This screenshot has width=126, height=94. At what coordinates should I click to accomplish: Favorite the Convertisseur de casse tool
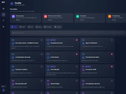tap(42, 54)
